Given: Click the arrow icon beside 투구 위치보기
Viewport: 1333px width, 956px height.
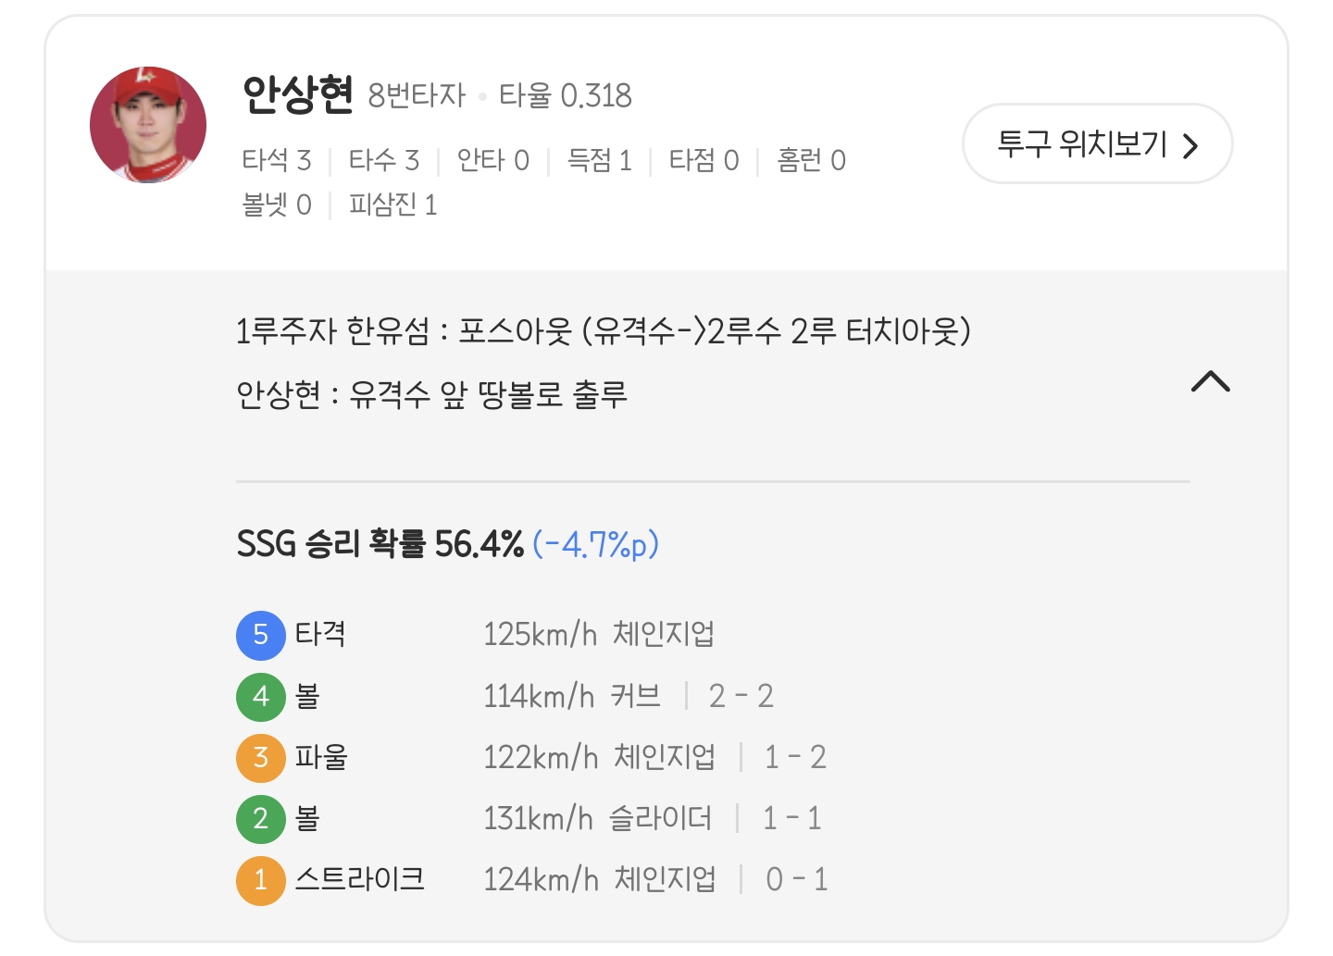Looking at the screenshot, I should click(1191, 145).
